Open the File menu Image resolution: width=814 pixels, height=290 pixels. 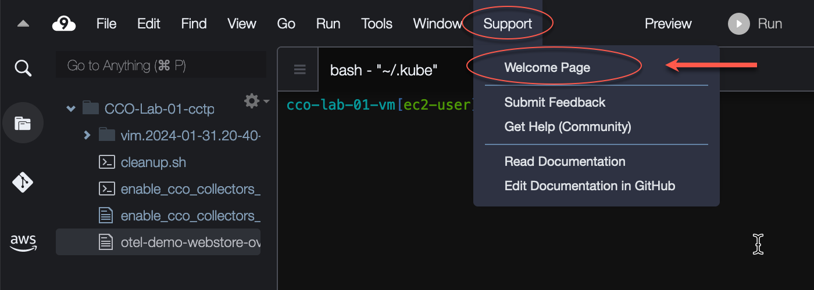click(x=106, y=24)
